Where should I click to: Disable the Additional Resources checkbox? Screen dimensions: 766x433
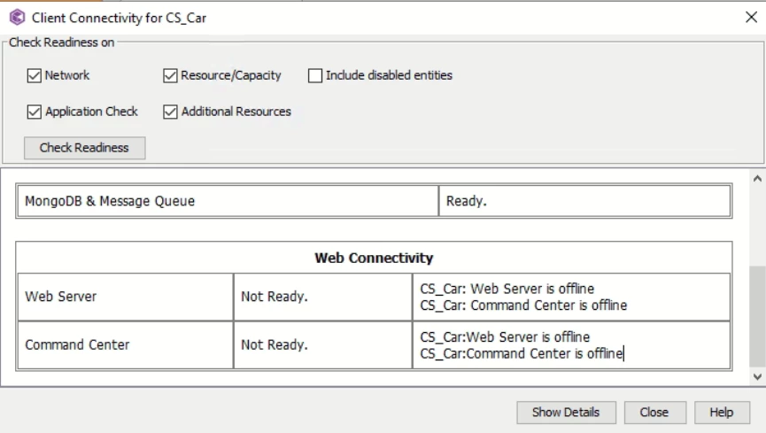pyautogui.click(x=171, y=112)
